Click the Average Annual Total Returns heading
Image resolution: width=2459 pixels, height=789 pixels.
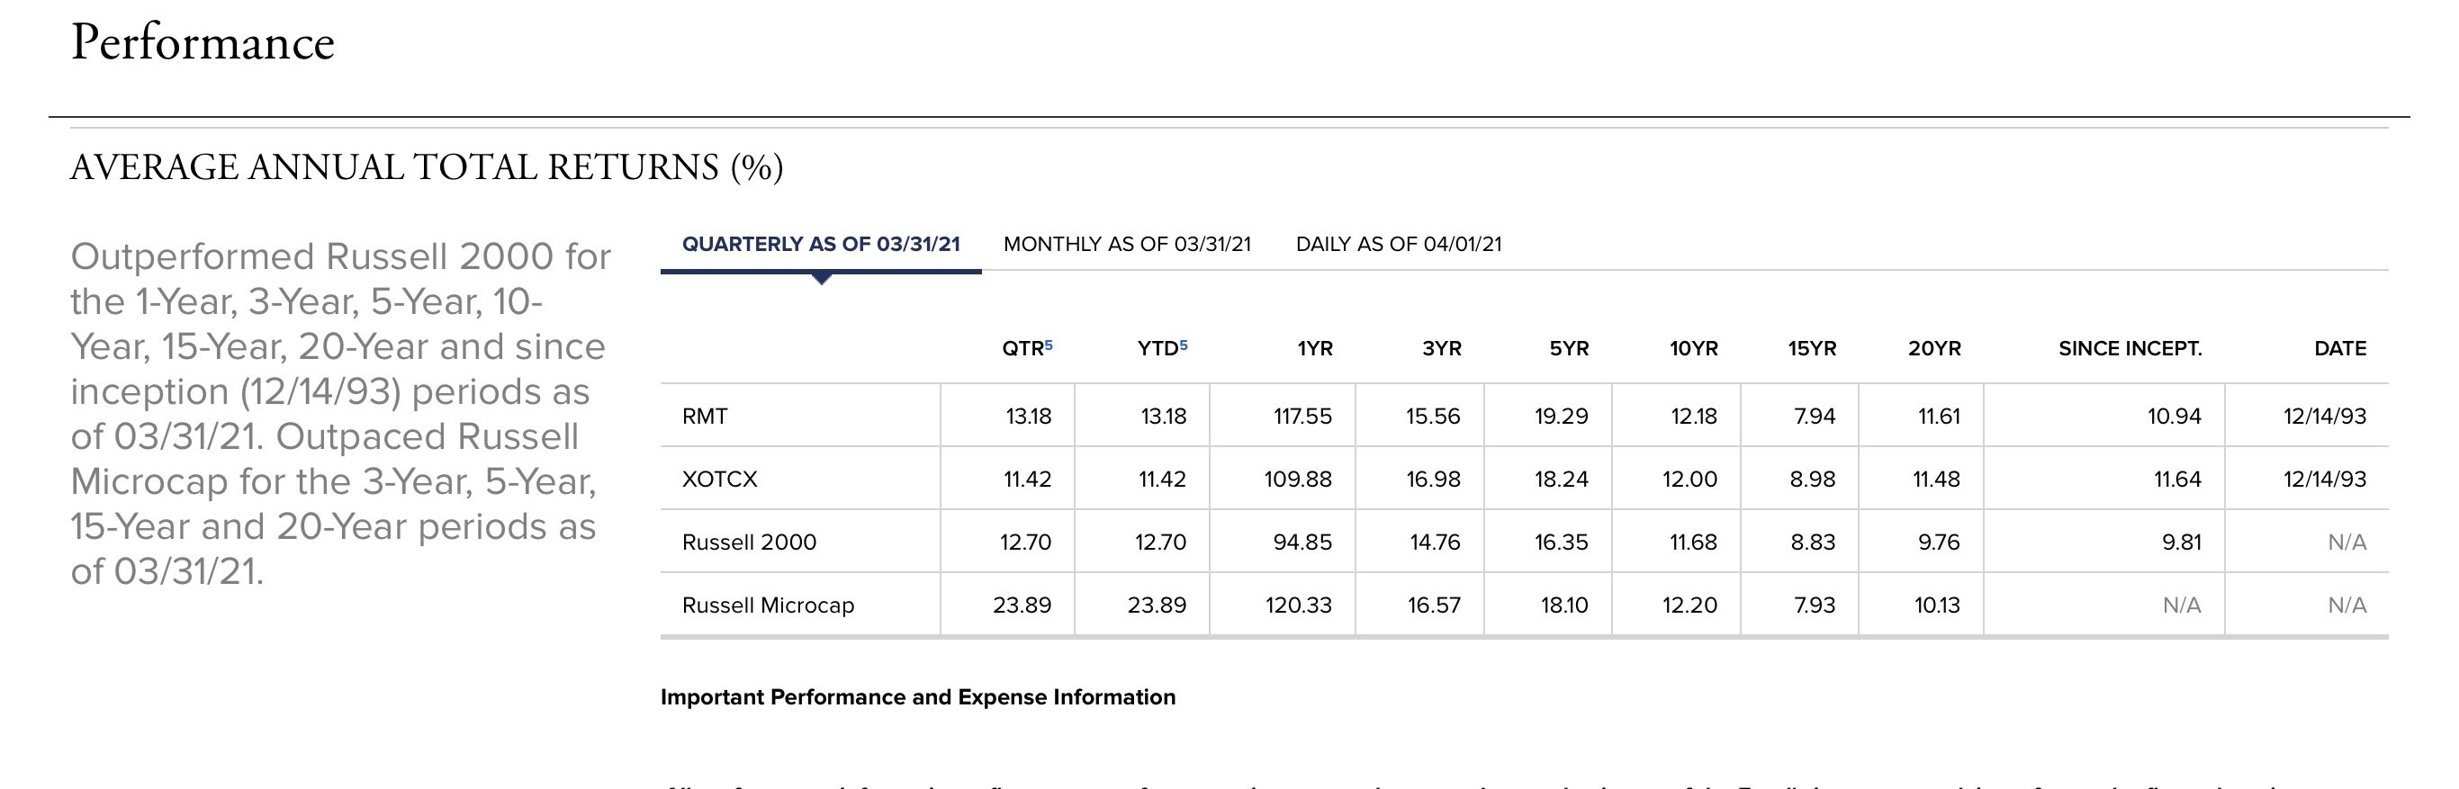pyautogui.click(x=426, y=168)
